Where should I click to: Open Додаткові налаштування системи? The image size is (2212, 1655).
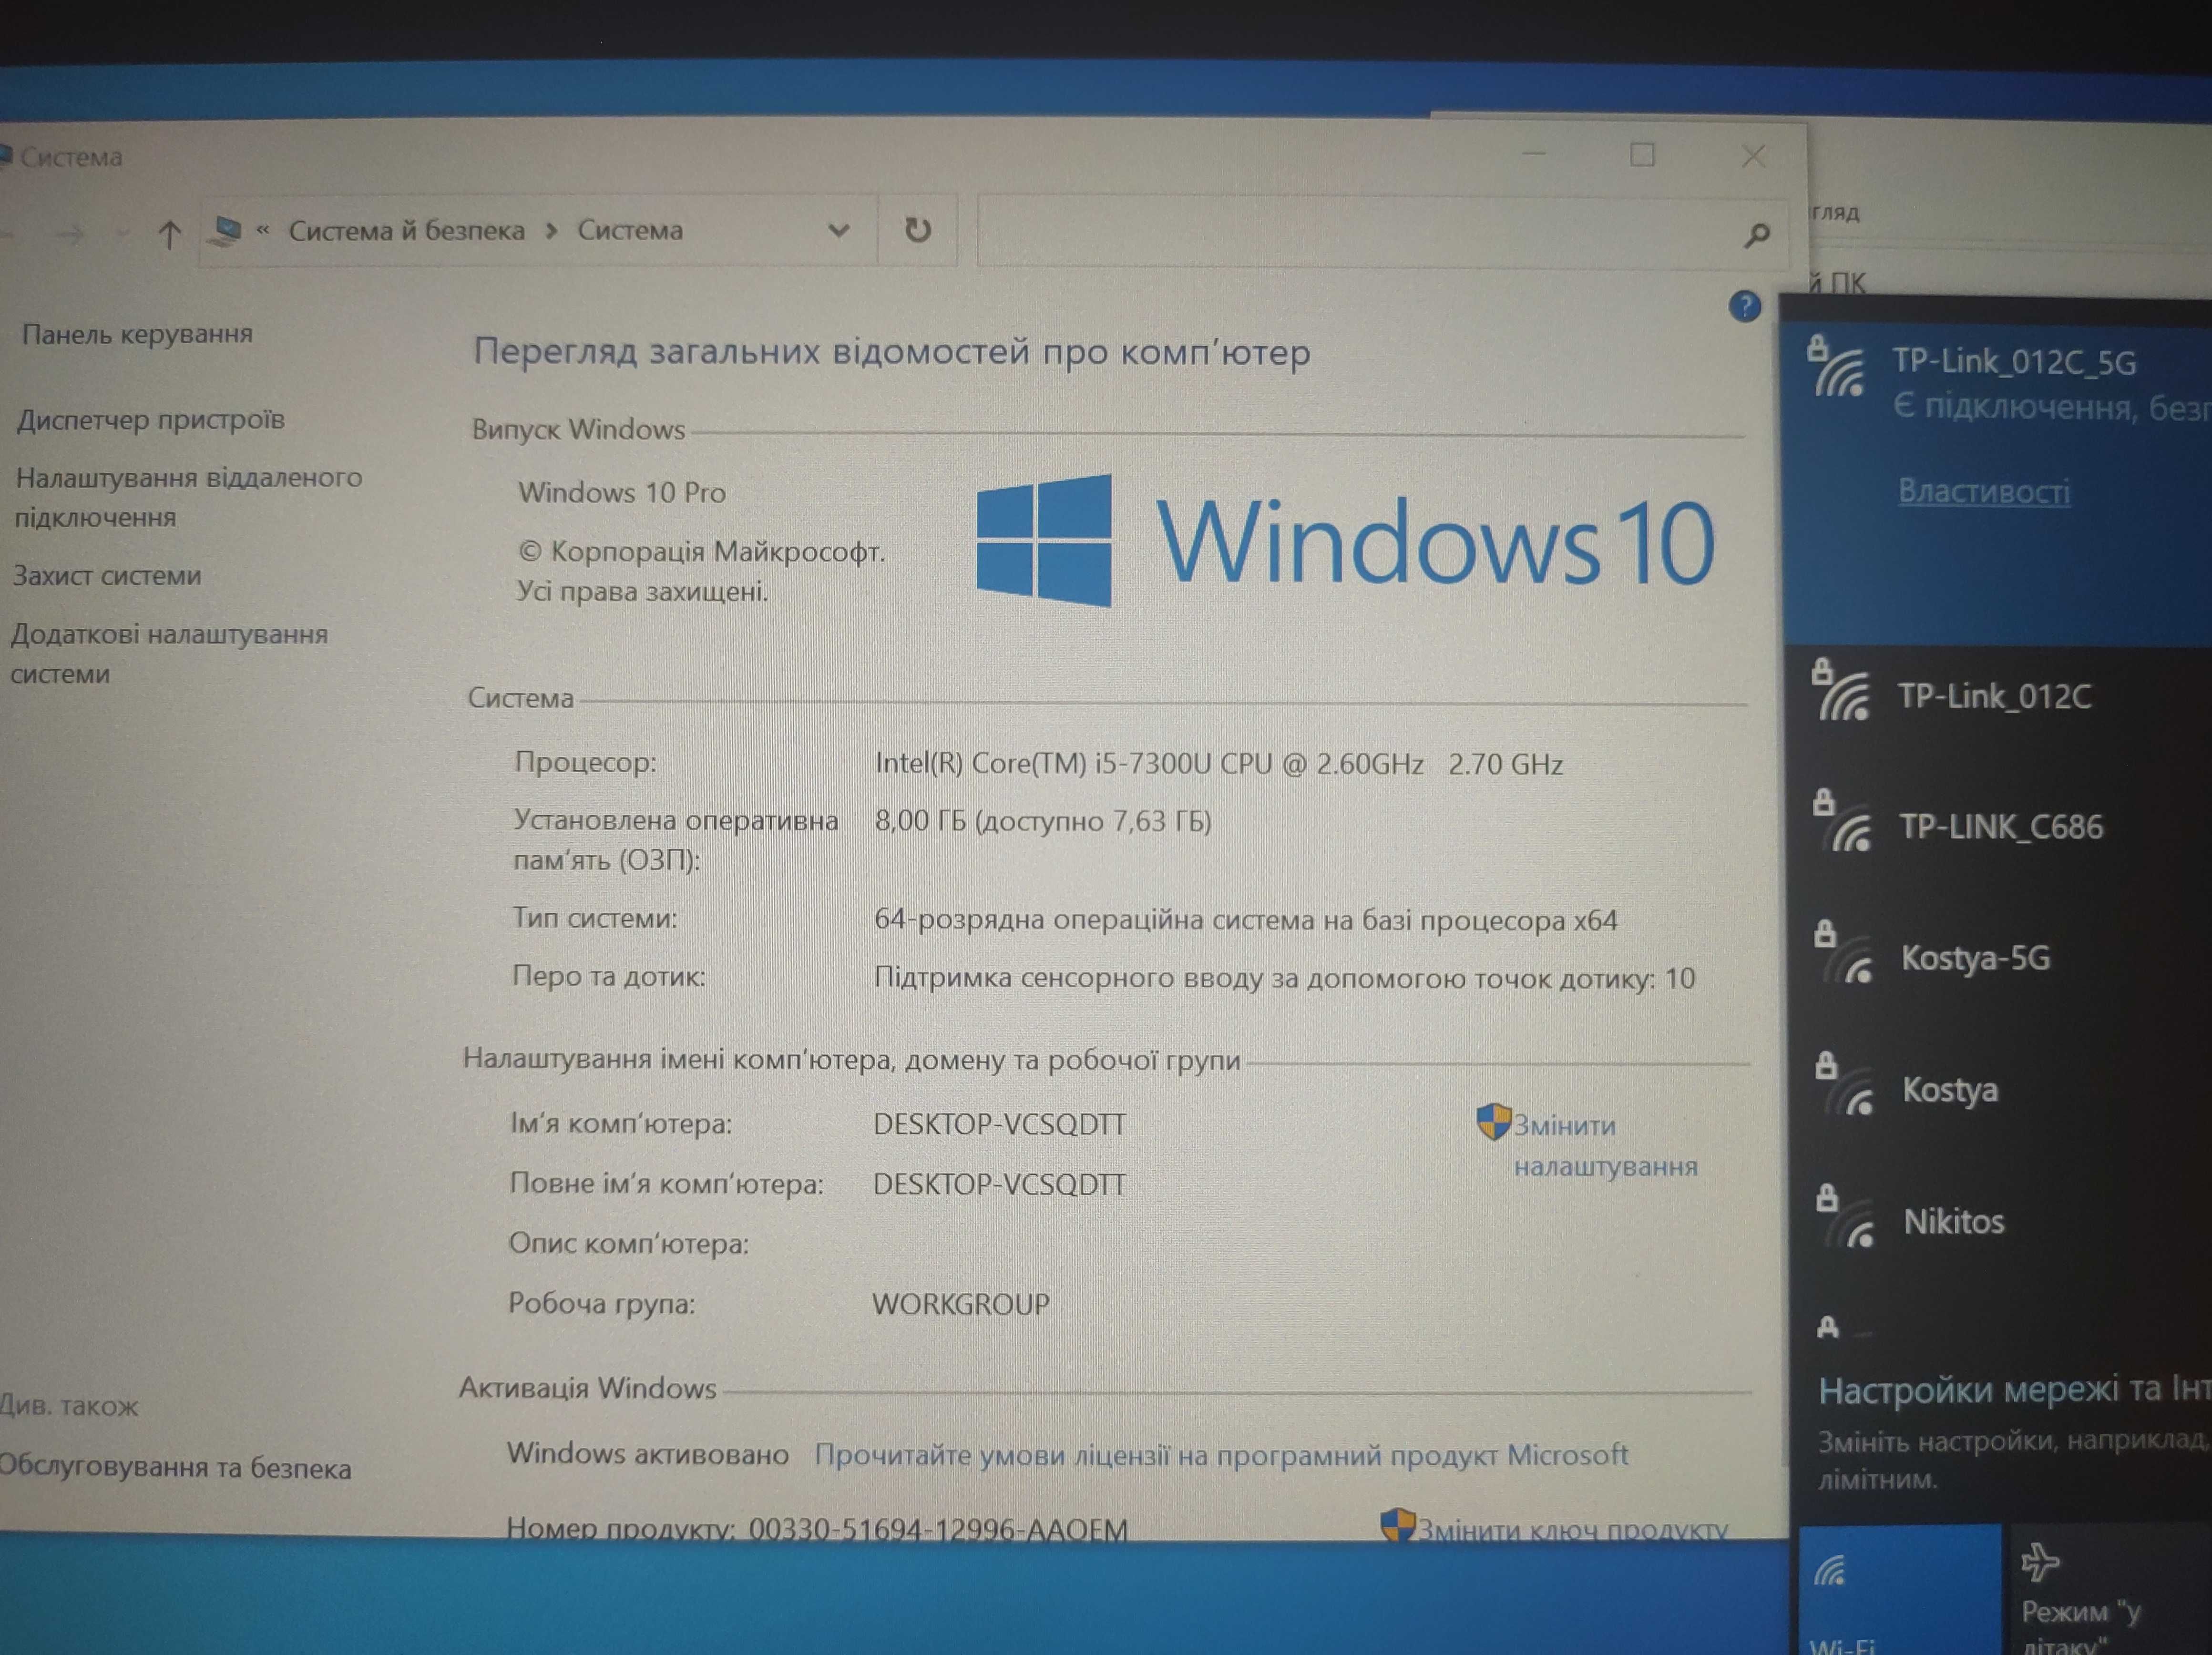coord(169,653)
